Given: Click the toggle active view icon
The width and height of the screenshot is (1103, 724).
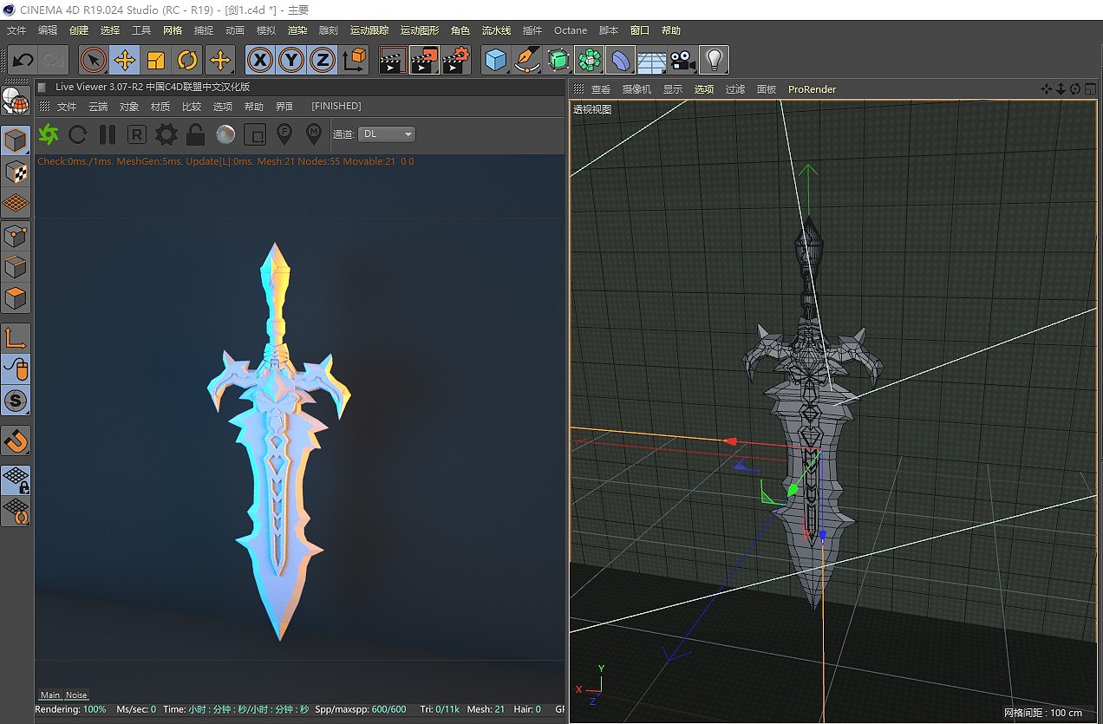Looking at the screenshot, I should click(1090, 89).
